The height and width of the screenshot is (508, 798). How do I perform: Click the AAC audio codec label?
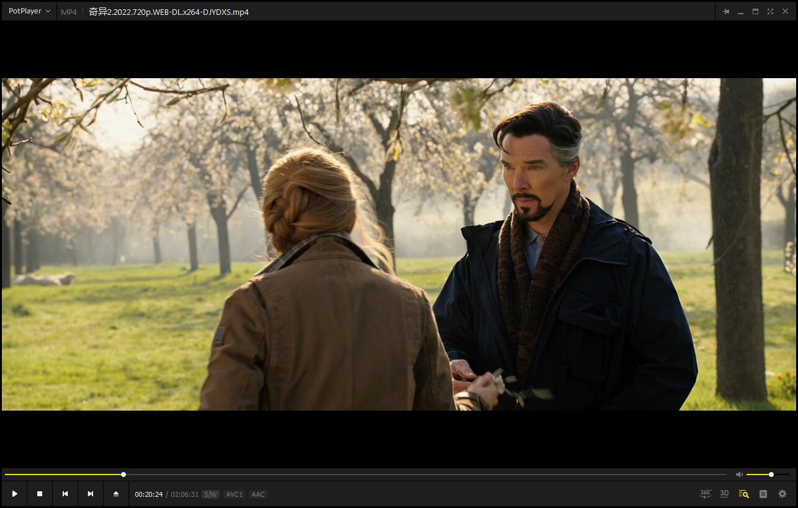[x=258, y=494]
